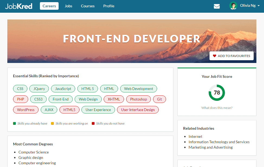This screenshot has width=264, height=167.
Task: Click green 'Skills you already have' legend swatch
Action: (x=14, y=123)
